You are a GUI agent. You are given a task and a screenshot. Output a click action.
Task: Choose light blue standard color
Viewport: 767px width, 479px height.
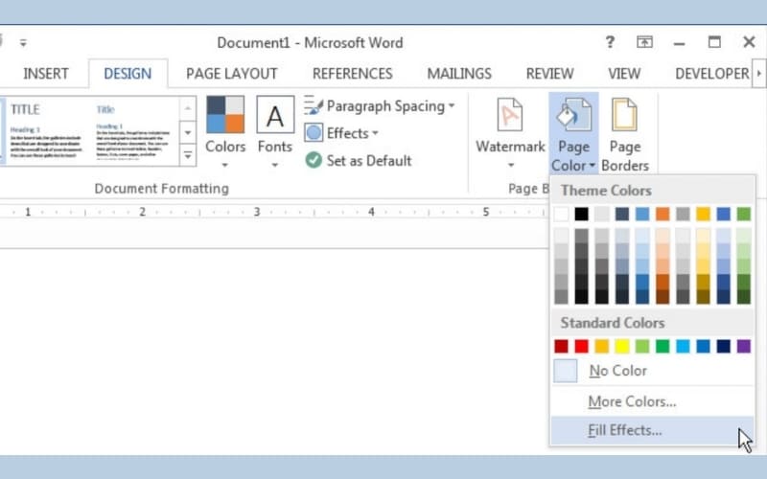tap(683, 346)
